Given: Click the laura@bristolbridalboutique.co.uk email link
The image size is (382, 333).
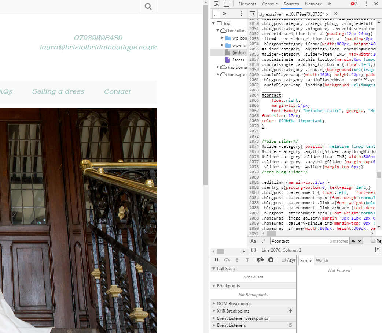Looking at the screenshot, I should [98, 47].
